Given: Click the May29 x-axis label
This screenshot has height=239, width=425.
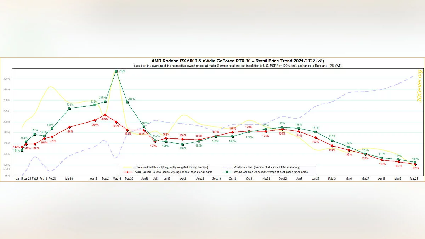Looking at the screenshot, I should [415, 179].
